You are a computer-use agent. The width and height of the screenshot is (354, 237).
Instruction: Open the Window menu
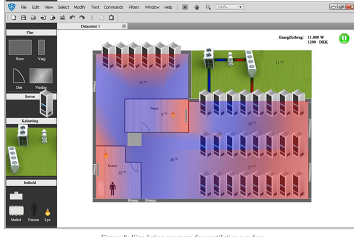(x=152, y=7)
